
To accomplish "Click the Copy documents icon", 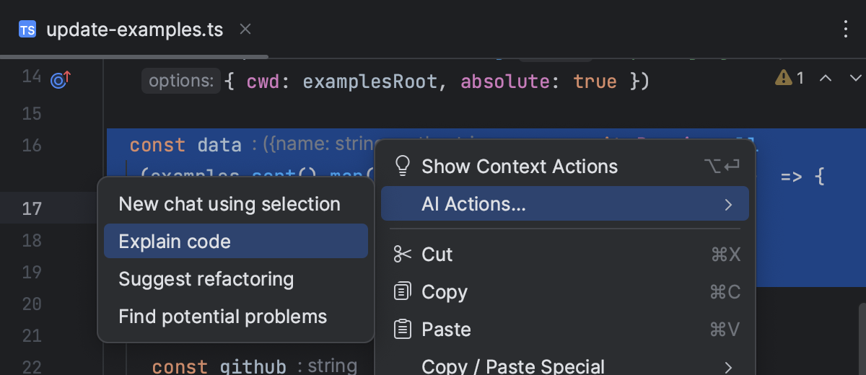I will coord(402,291).
